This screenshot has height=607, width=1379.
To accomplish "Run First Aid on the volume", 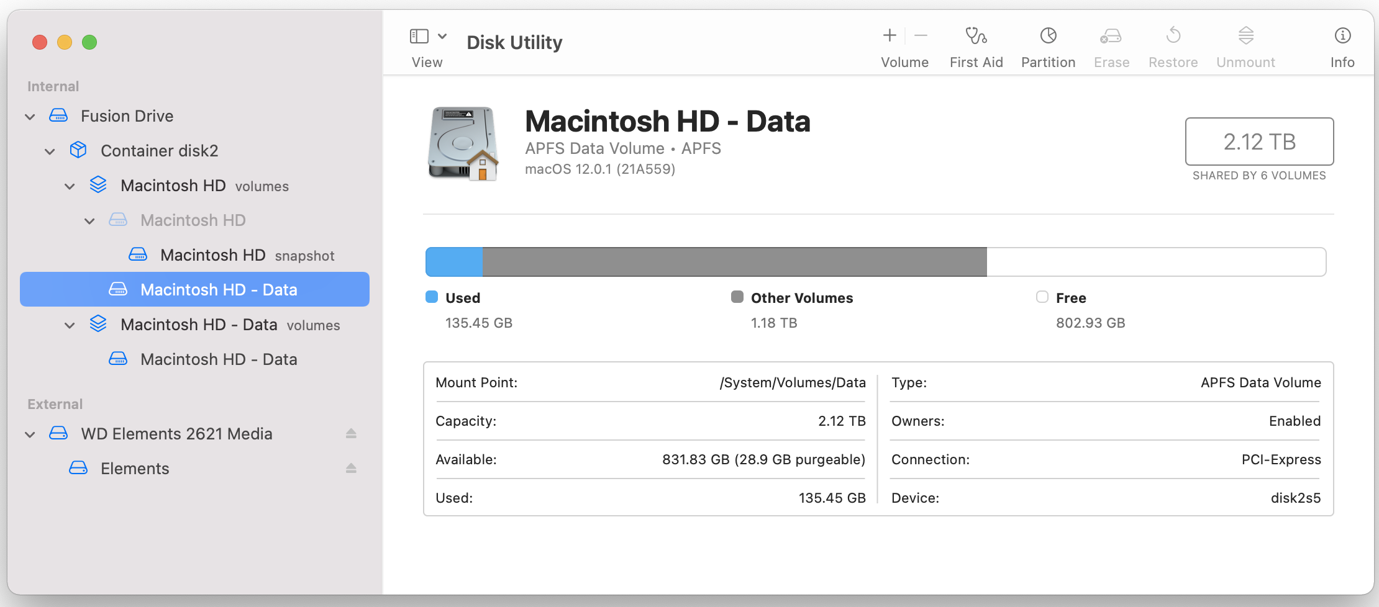I will pos(976,37).
